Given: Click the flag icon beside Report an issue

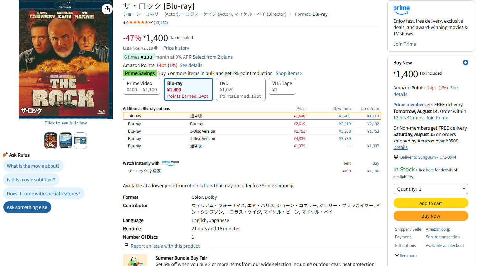Looking at the screenshot, I should (x=126, y=246).
